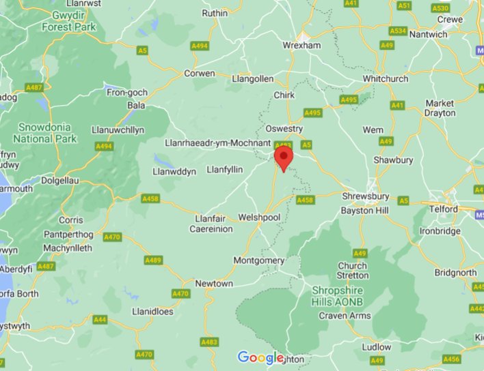Screen dimensions: 484x371
Task: Click the Llanrhaeadr-ym-Mochnant village label
Action: pyautogui.click(x=217, y=143)
